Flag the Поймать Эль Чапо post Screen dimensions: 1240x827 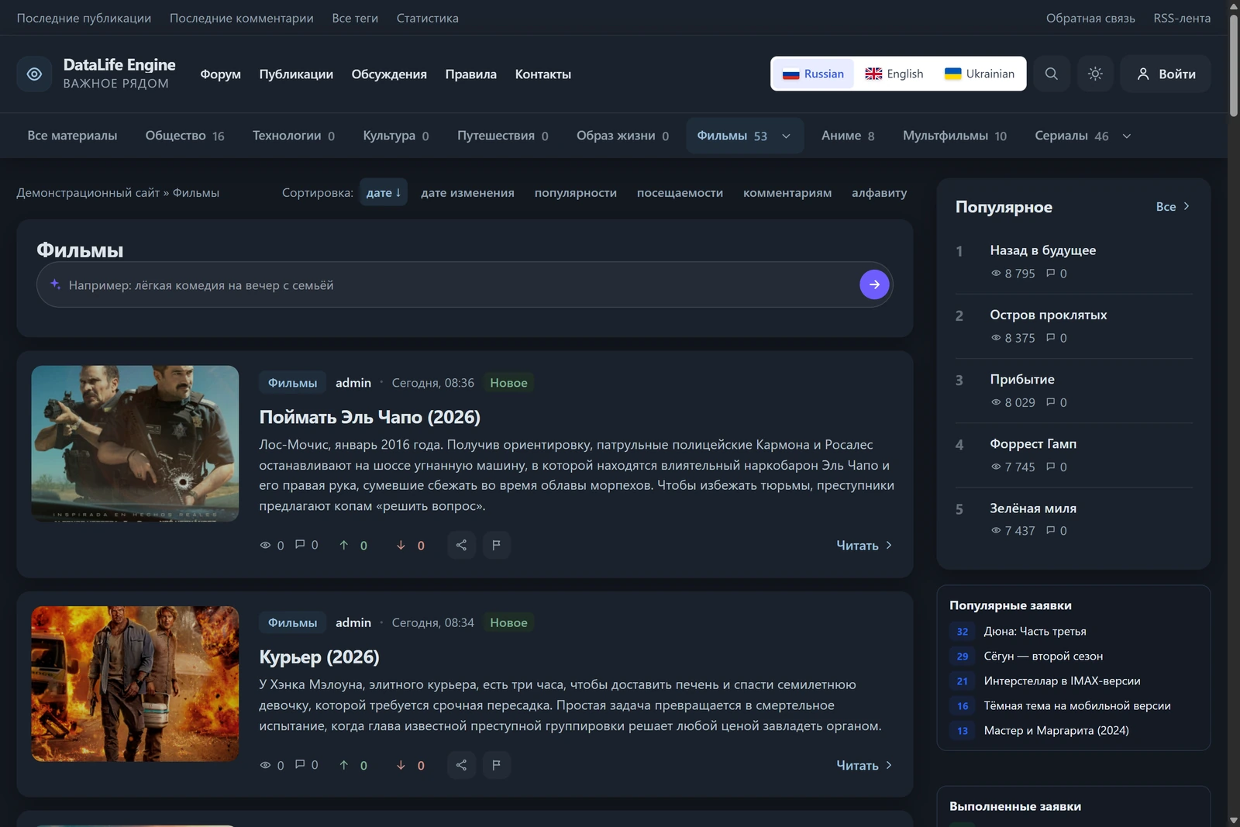496,545
